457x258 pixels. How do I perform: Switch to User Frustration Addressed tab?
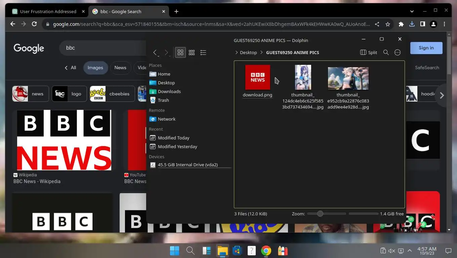[x=49, y=11]
